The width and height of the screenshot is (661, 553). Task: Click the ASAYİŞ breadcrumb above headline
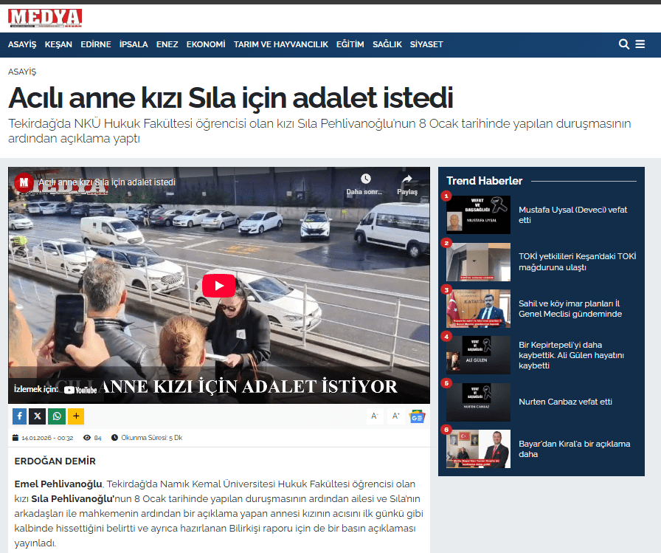tap(22, 72)
